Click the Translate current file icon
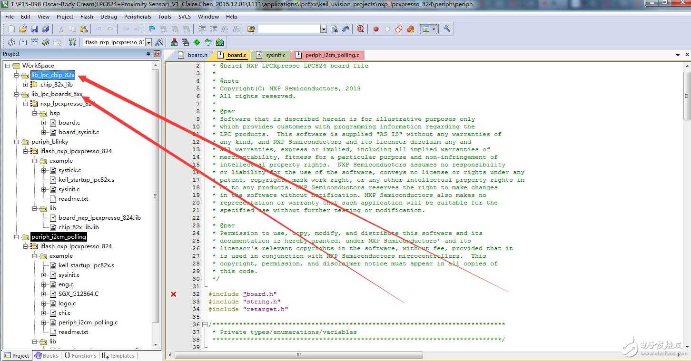Viewport: 691px width, 361px height. pyautogui.click(x=11, y=42)
